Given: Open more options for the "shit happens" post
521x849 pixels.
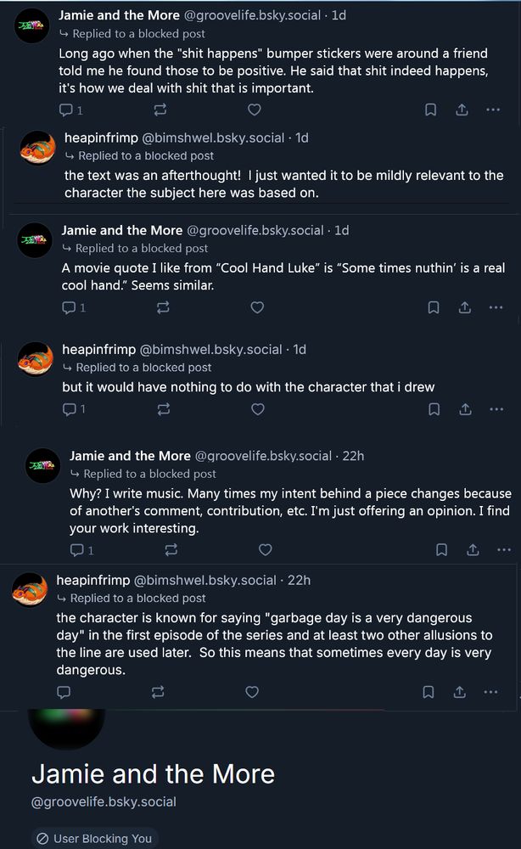Looking at the screenshot, I should tap(493, 110).
